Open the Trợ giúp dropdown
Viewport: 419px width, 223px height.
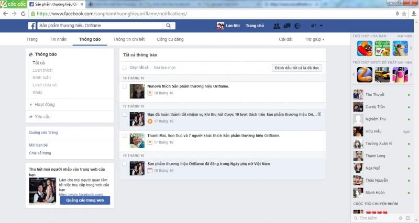(x=314, y=39)
